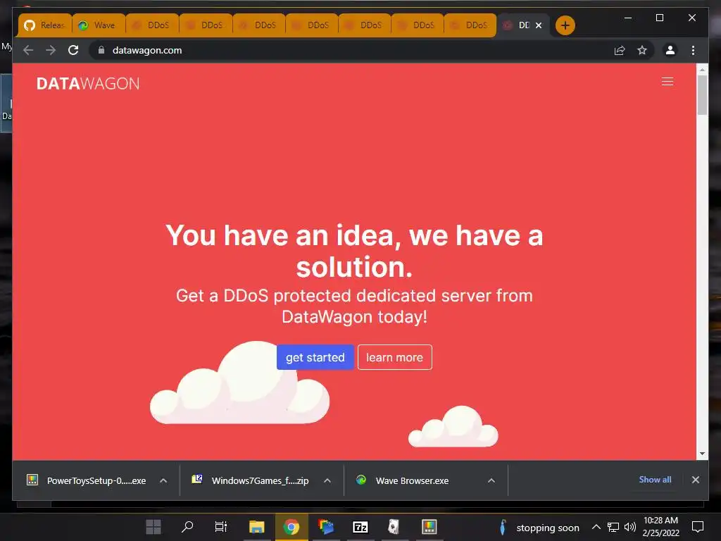Close the active DDoS tab
The height and width of the screenshot is (541, 721).
point(539,25)
